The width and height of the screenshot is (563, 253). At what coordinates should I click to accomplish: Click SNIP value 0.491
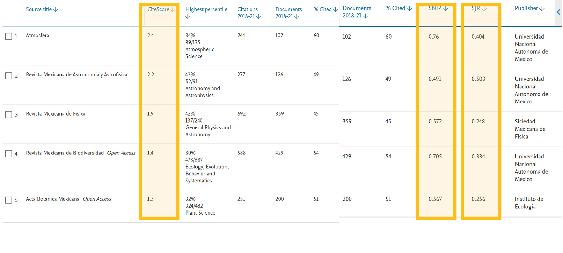tap(435, 79)
